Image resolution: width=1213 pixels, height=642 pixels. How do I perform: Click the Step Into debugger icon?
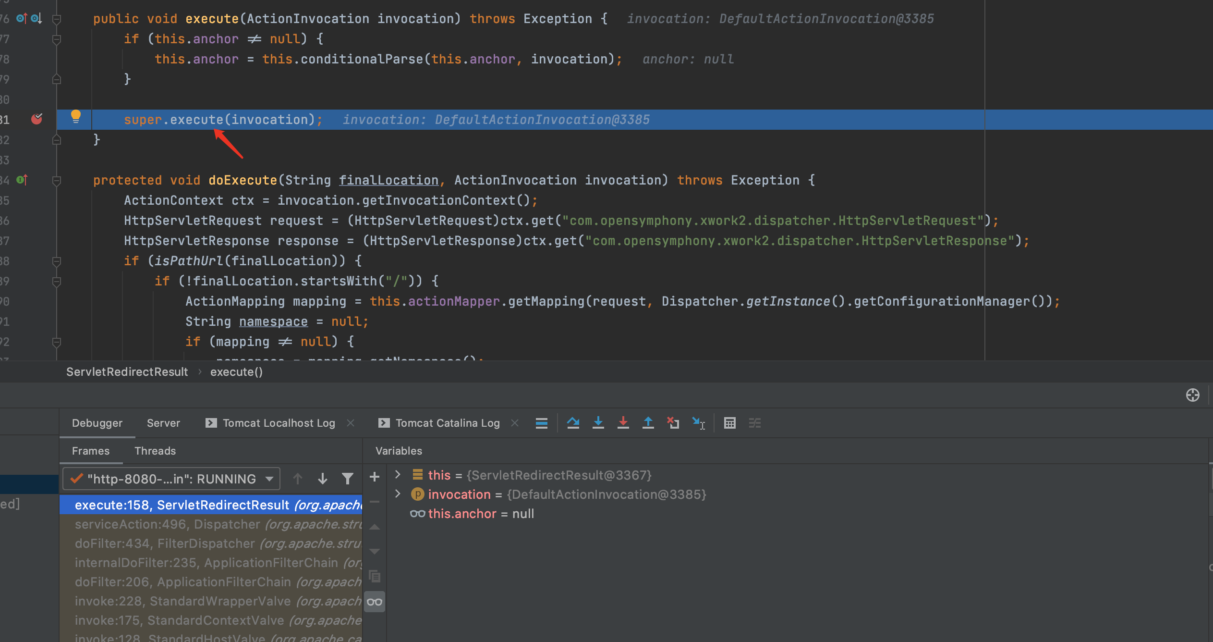pos(598,423)
